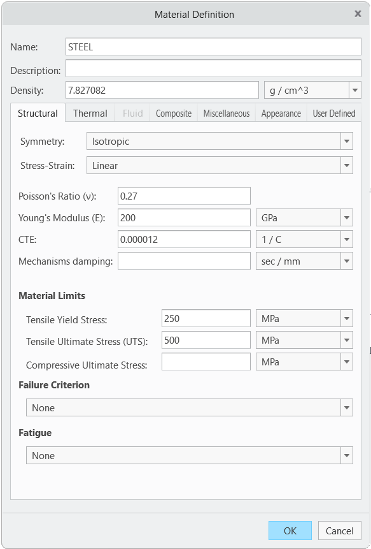Image resolution: width=371 pixels, height=549 pixels.
Task: Select the Miscellaneous tab
Action: pos(226,113)
